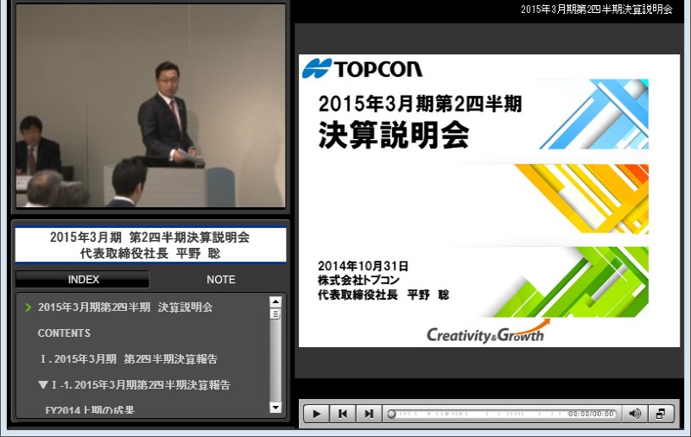Start playback with the play button
The width and height of the screenshot is (691, 437).
pyautogui.click(x=316, y=414)
